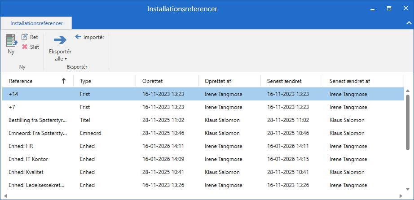
Task: Click the Slet red X icon
Action: click(x=25, y=47)
